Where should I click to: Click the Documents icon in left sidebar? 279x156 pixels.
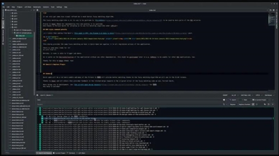[x=3, y=14]
